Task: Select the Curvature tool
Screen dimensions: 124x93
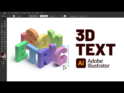Action: point(5,26)
